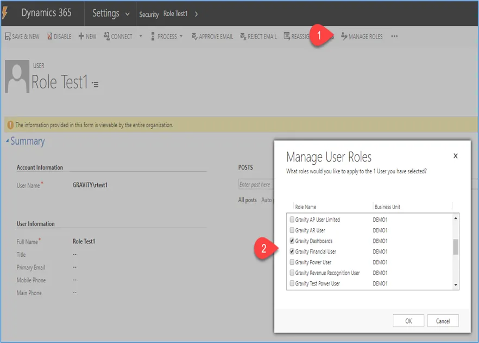This screenshot has width=479, height=343.
Task: Uncheck the Gravity Financial User role
Action: click(x=292, y=251)
